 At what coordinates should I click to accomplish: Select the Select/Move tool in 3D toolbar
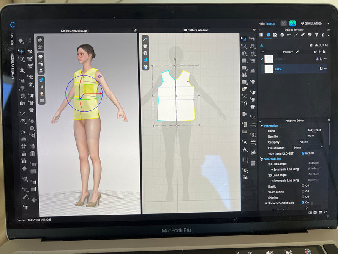[21, 51]
